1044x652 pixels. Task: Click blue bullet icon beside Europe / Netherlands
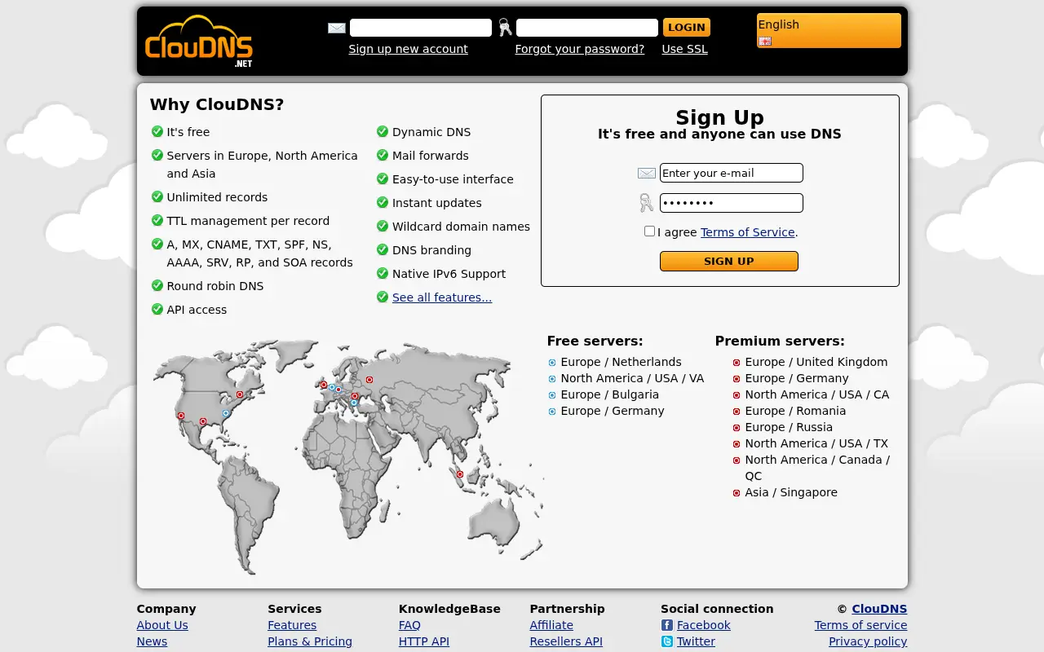tap(552, 363)
